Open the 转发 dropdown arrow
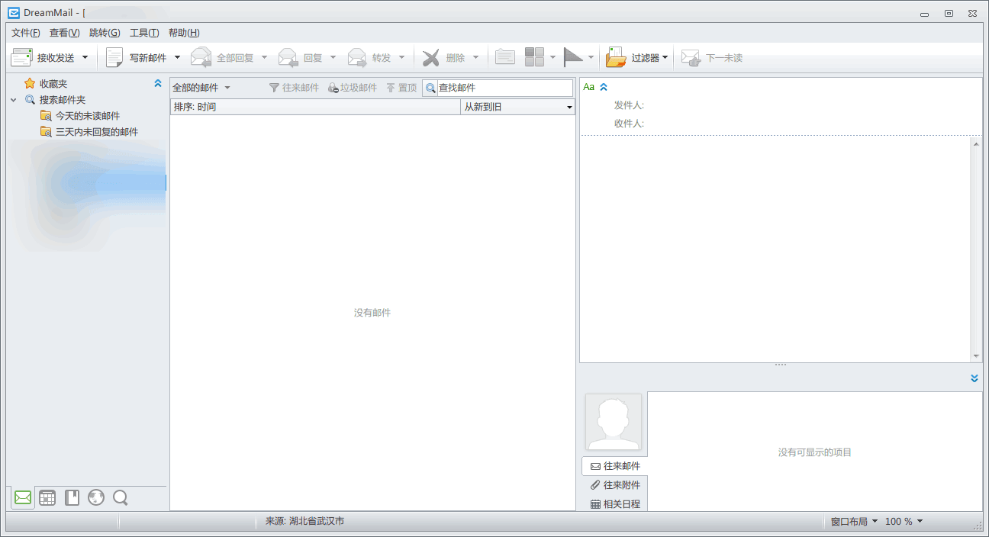Viewport: 989px width, 537px height. (401, 57)
